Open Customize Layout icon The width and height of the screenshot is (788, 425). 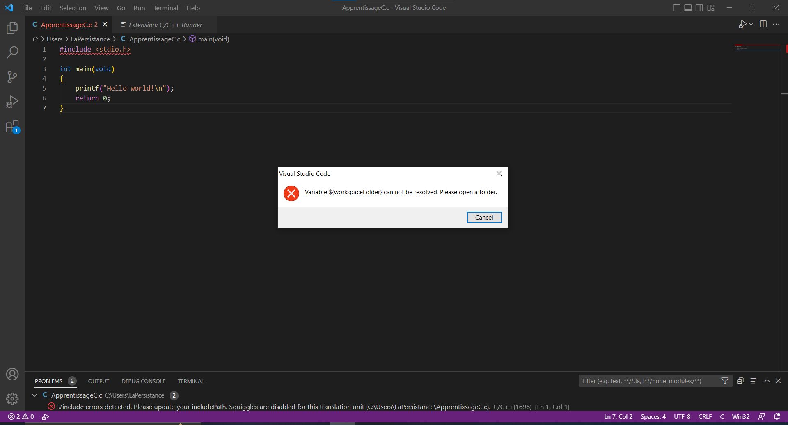click(711, 8)
